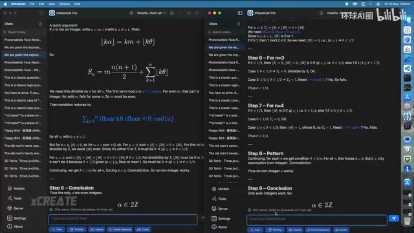Toggle Thinking button in right window
Image resolution: width=414 pixels, height=233 pixels.
tap(275, 230)
